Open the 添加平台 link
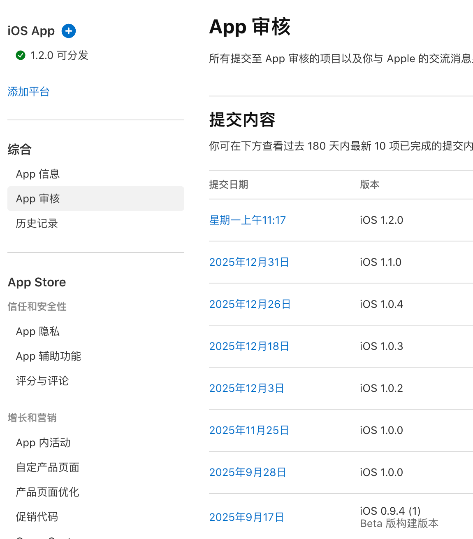473x539 pixels. [x=28, y=91]
